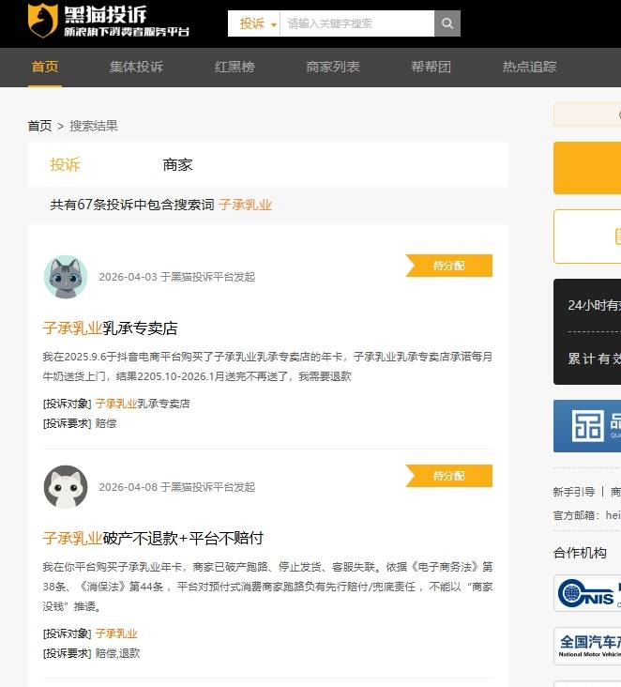This screenshot has height=687, width=621.
Task: Click the 新手引导 link in sidebar
Action: coord(574,492)
